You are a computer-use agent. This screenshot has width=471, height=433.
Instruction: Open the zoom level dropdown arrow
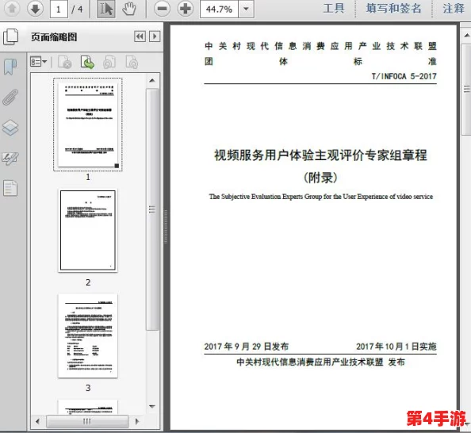pos(246,10)
